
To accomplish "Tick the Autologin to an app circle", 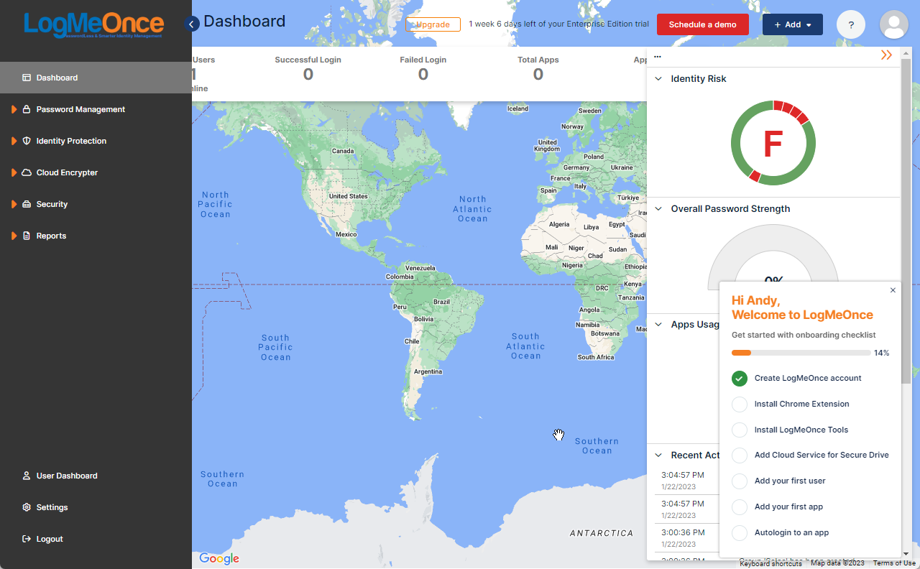I will coord(740,533).
